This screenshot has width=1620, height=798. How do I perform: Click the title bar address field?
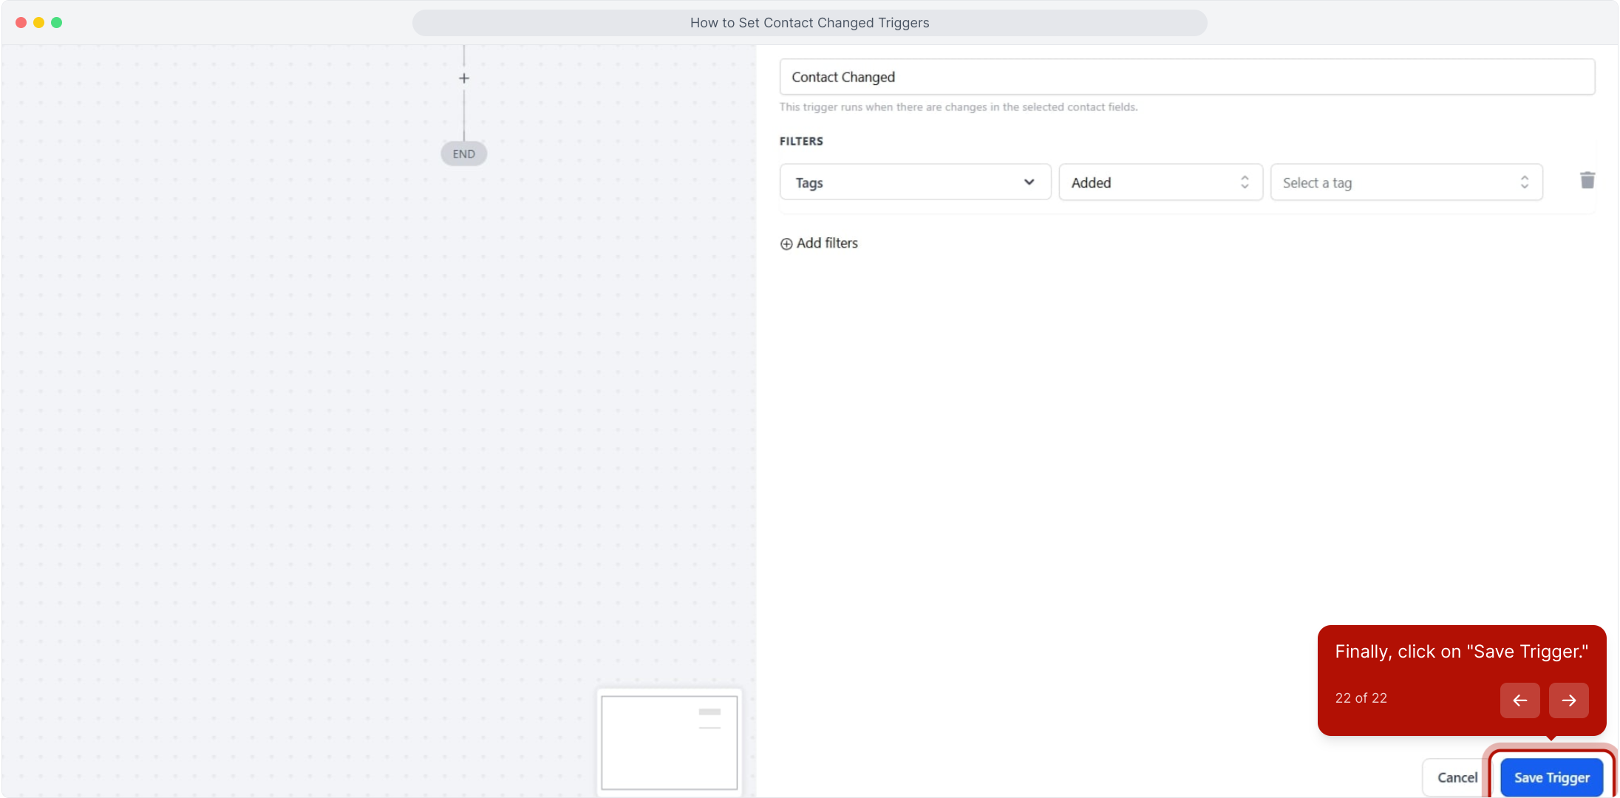pyautogui.click(x=809, y=23)
